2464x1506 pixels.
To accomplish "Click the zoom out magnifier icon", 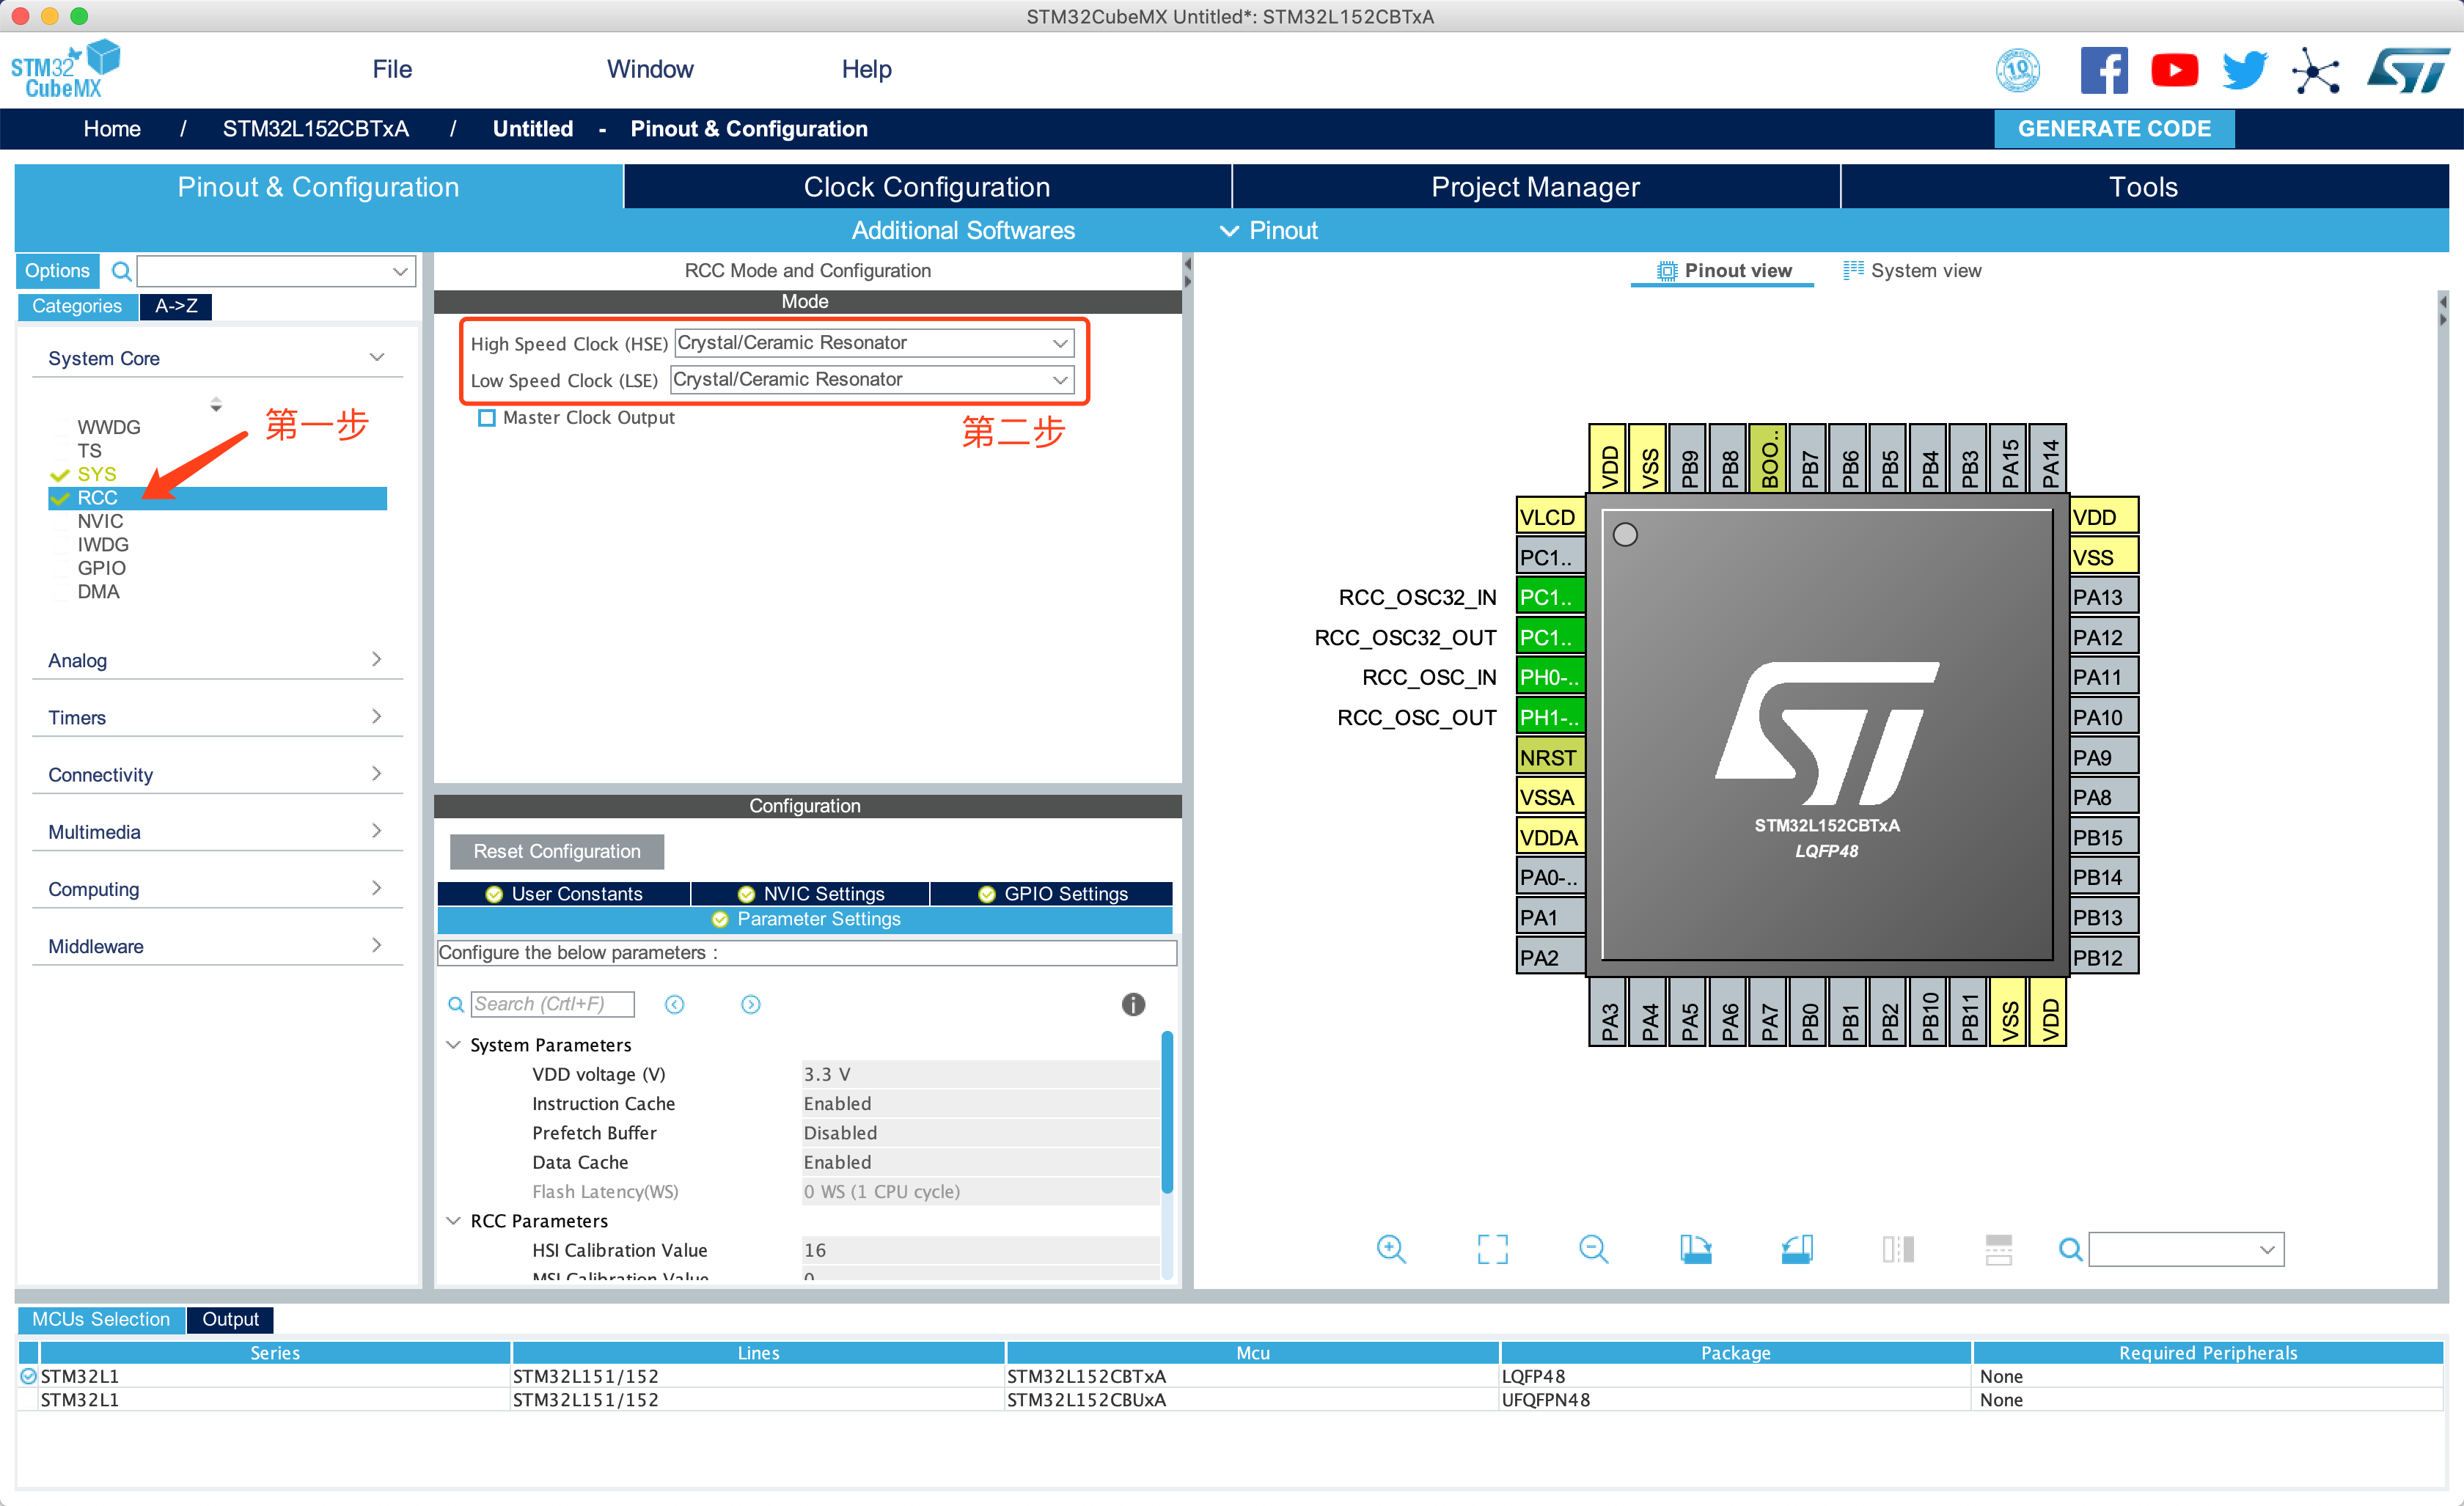I will click(1593, 1248).
